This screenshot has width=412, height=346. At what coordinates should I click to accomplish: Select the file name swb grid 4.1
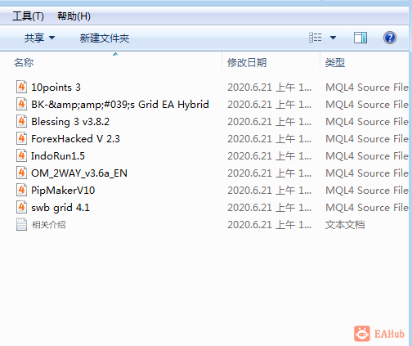60,208
